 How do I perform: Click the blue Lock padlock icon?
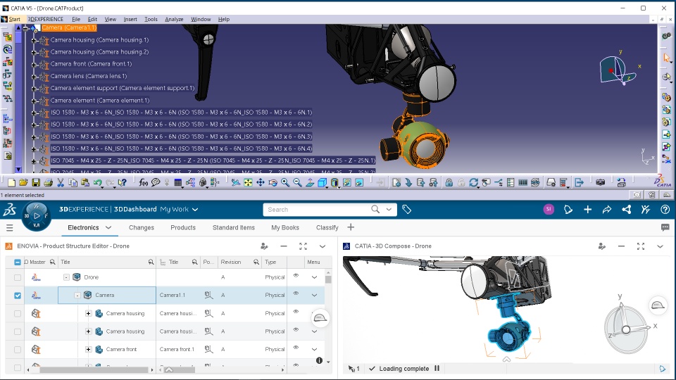[x=449, y=183]
